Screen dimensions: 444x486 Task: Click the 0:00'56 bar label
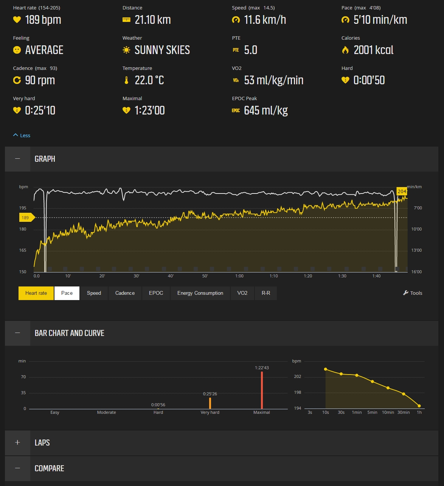(158, 405)
